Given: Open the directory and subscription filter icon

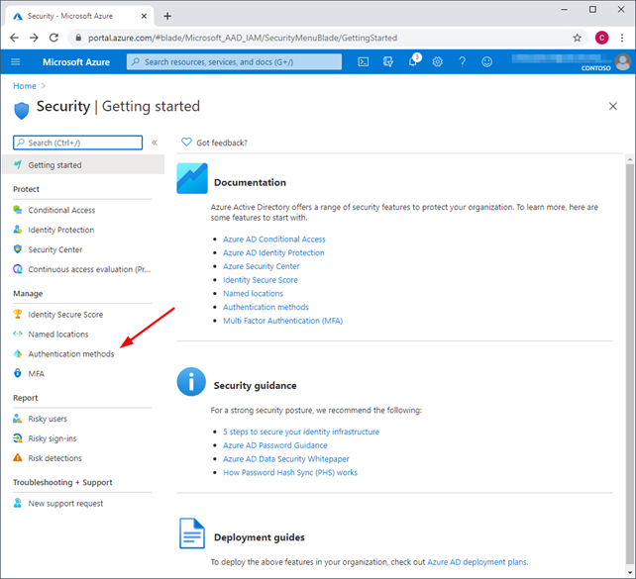Looking at the screenshot, I should (x=388, y=61).
